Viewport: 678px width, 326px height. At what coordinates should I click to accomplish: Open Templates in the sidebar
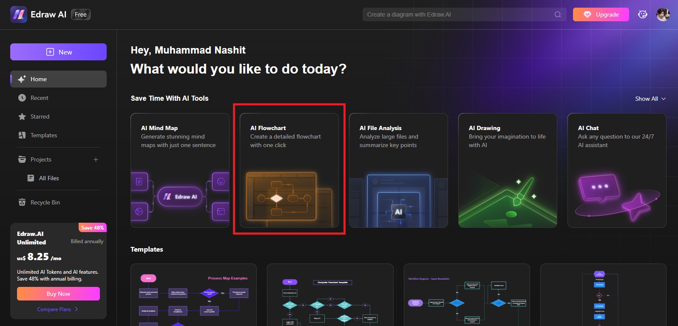(58, 135)
